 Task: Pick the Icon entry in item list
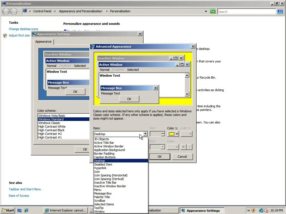(x=121, y=172)
